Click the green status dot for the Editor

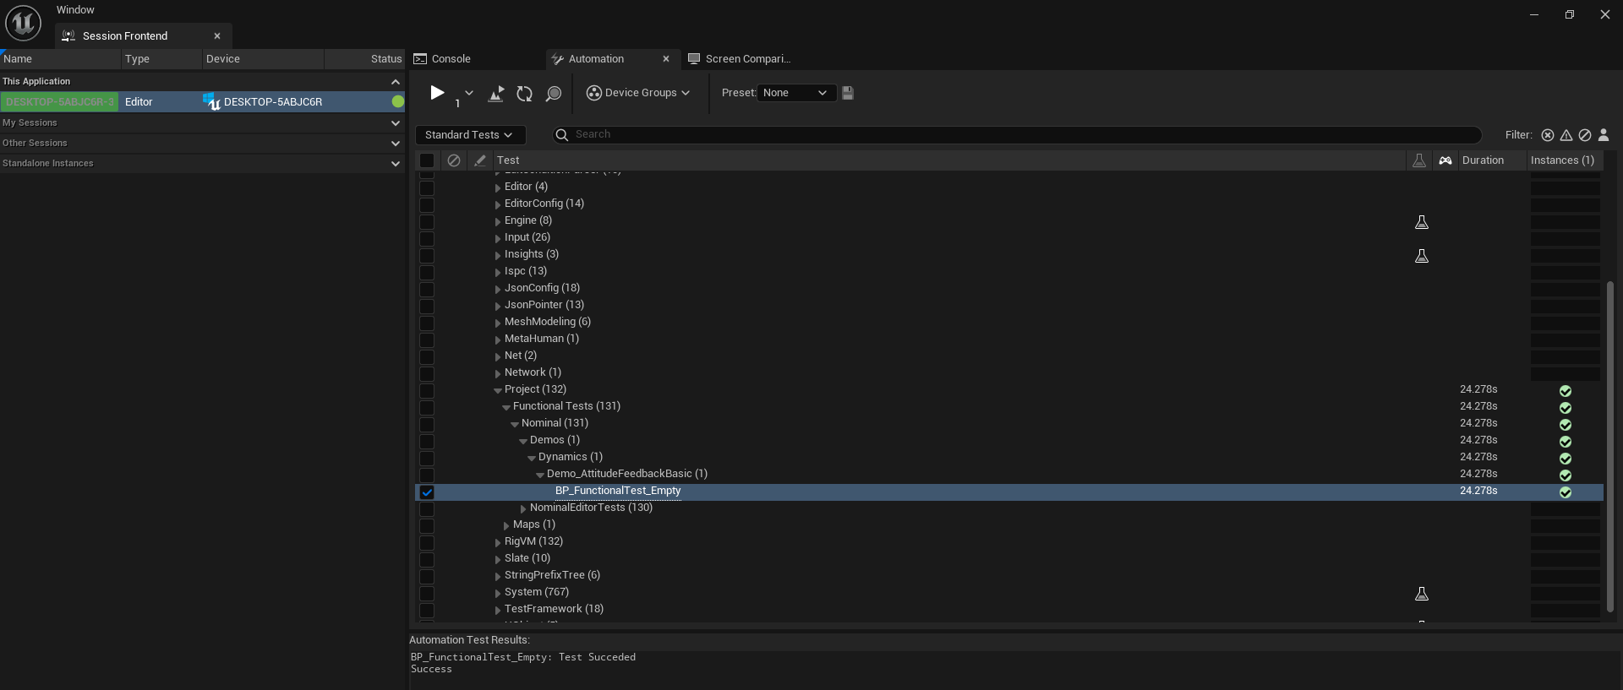tap(397, 102)
